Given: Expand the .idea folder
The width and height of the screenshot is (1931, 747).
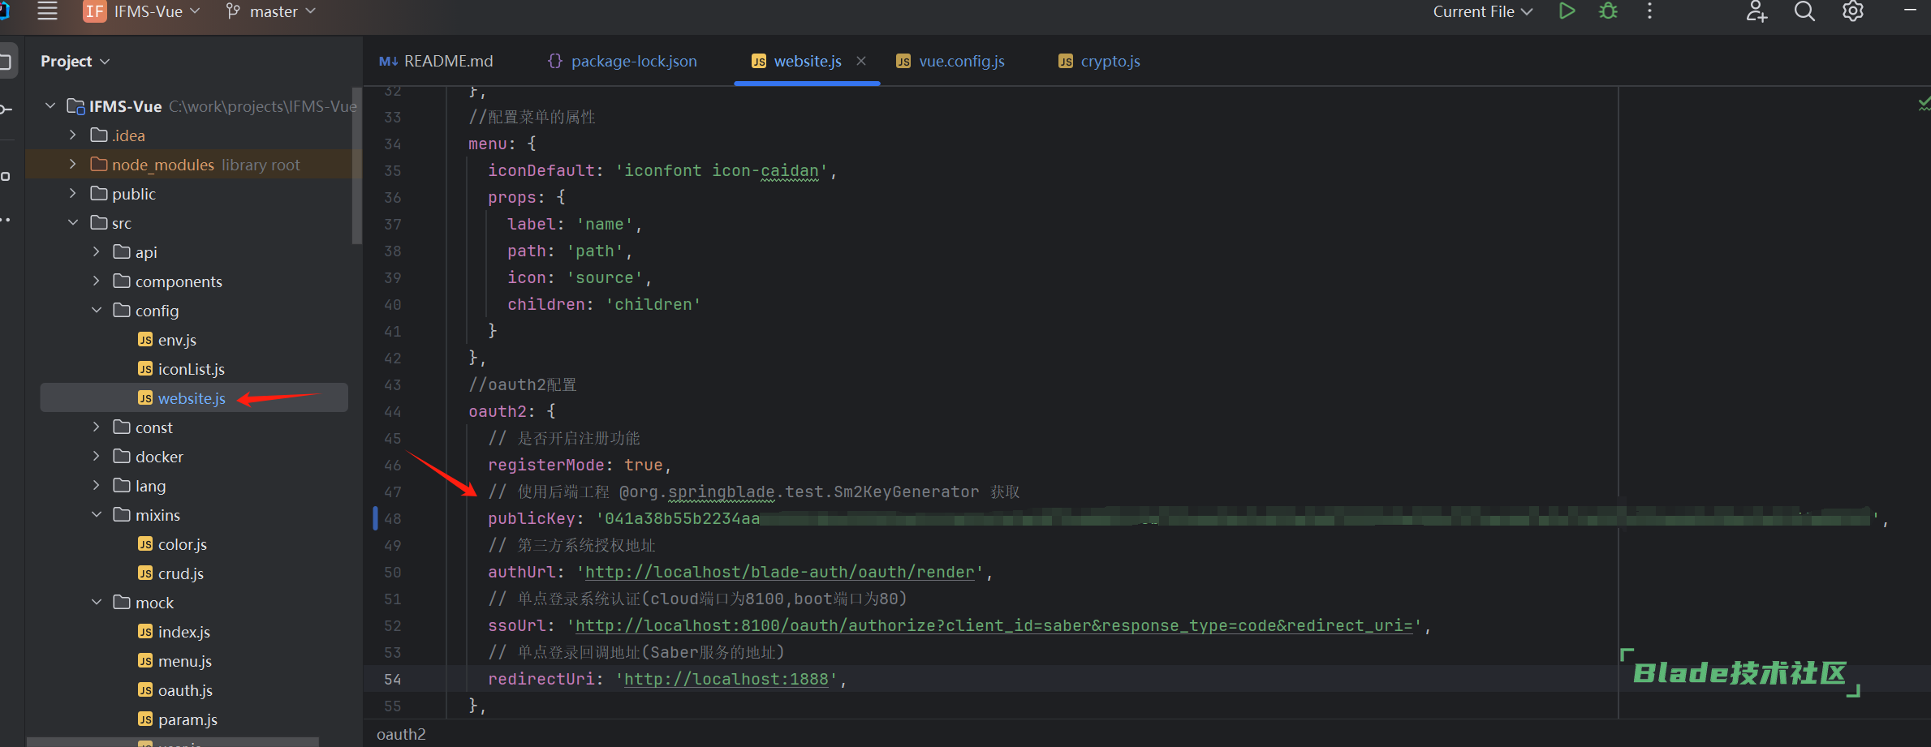Looking at the screenshot, I should (x=73, y=135).
